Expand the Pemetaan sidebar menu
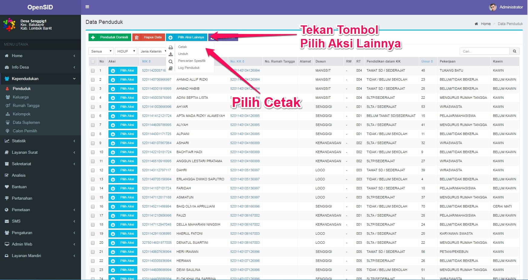Image resolution: width=528 pixels, height=280 pixels. (x=40, y=210)
